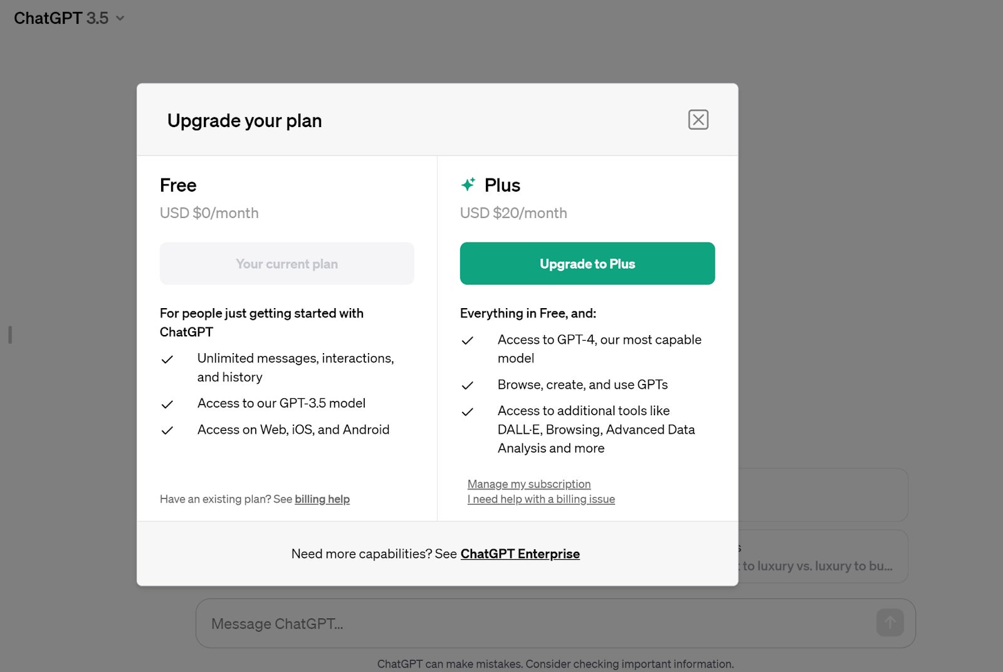Viewport: 1003px width, 672px height.
Task: Click the Your current plan button
Action: pyautogui.click(x=286, y=264)
